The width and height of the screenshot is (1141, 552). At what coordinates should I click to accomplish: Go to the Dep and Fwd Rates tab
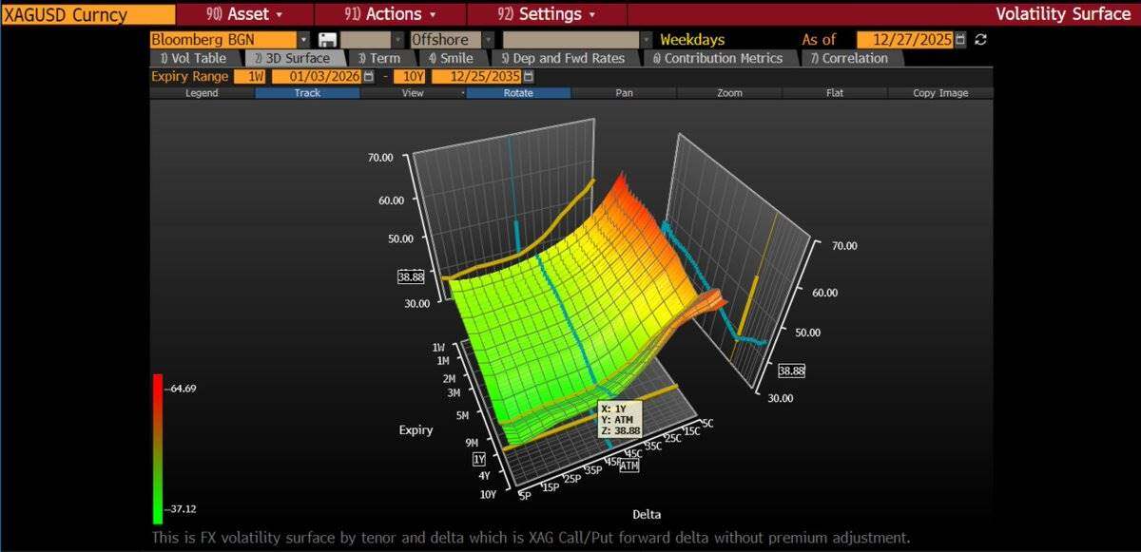563,58
